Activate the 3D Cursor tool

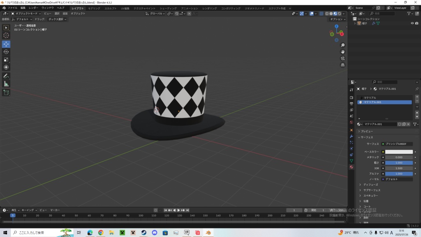(x=6, y=35)
